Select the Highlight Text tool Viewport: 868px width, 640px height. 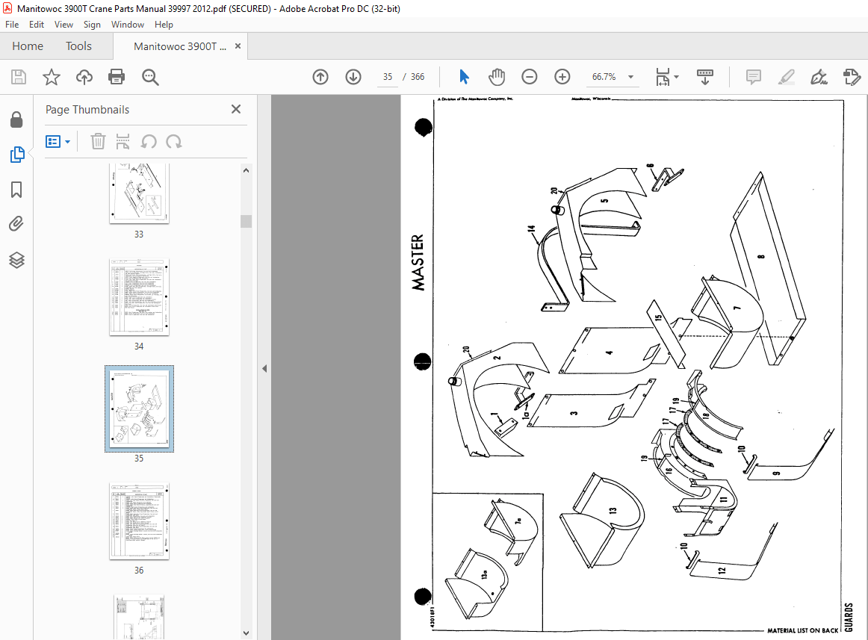click(787, 76)
